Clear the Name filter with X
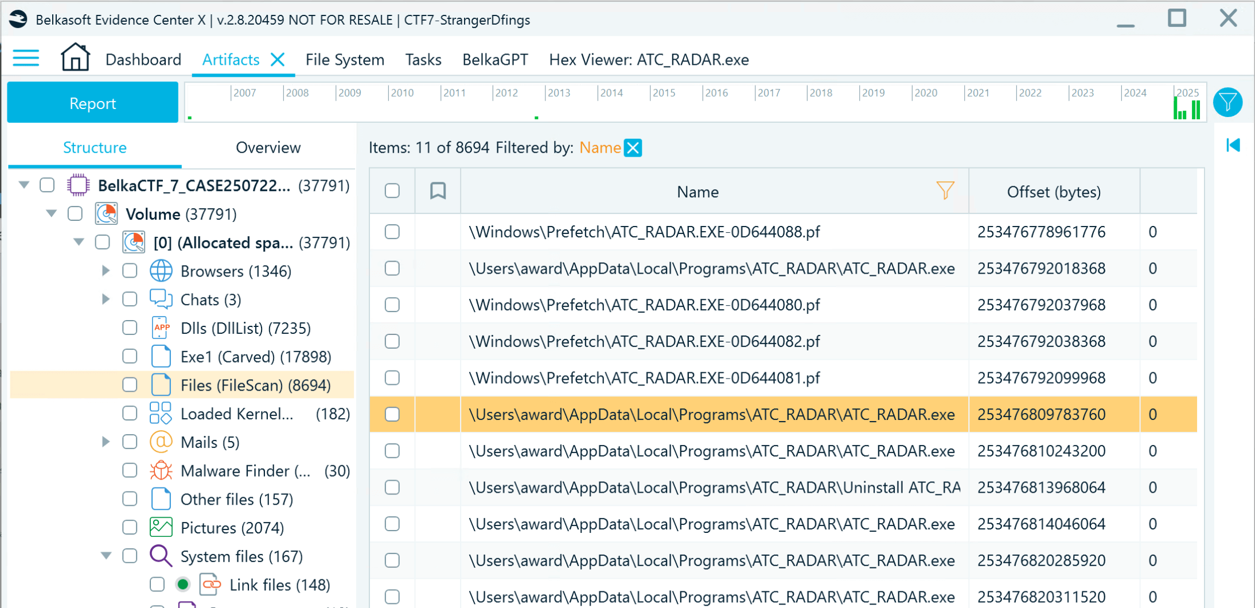 coord(633,148)
